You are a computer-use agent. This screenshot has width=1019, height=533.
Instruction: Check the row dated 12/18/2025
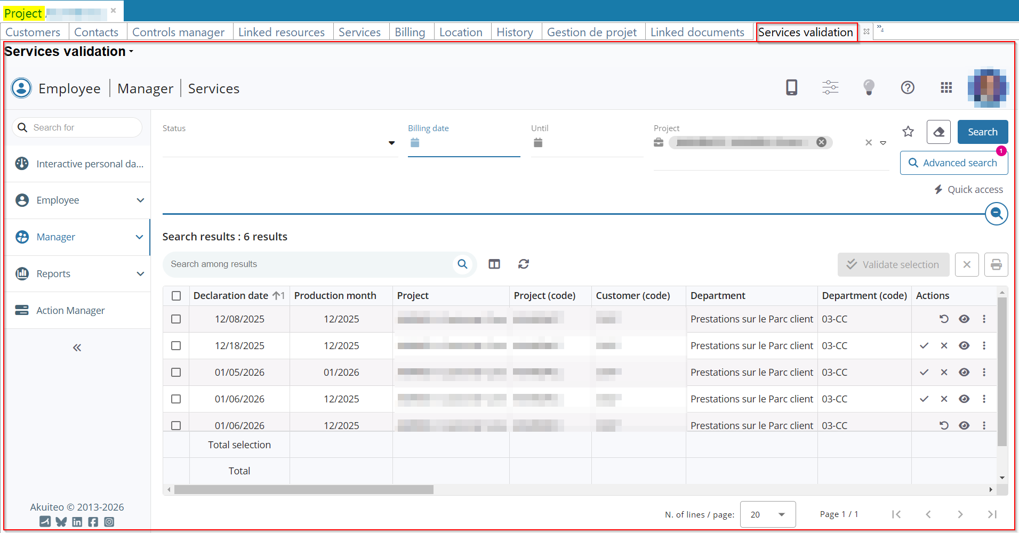tap(176, 346)
